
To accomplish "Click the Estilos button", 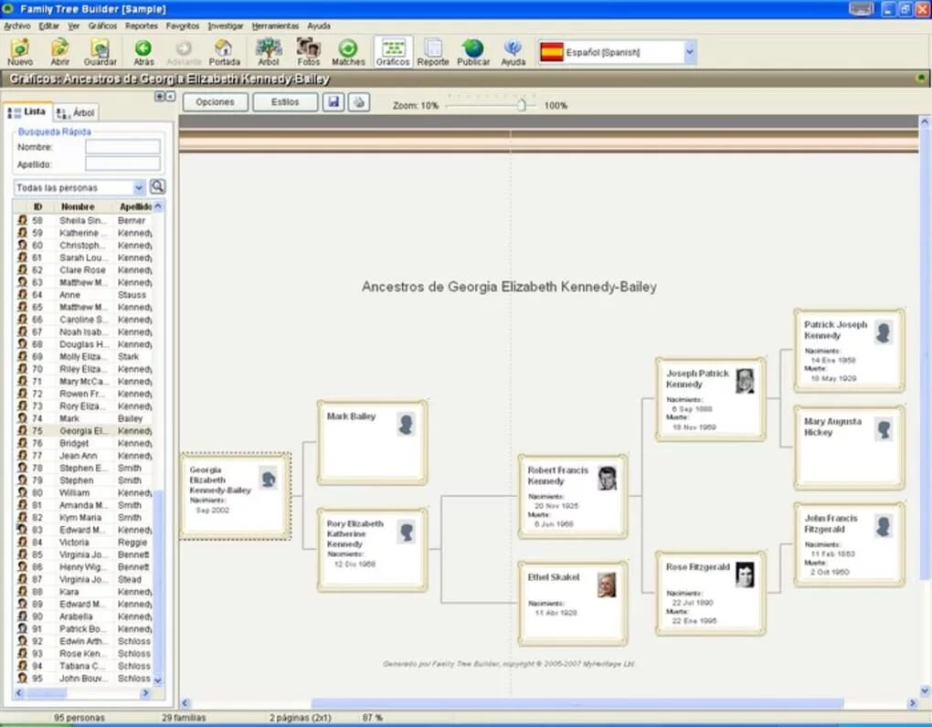I will [x=285, y=102].
